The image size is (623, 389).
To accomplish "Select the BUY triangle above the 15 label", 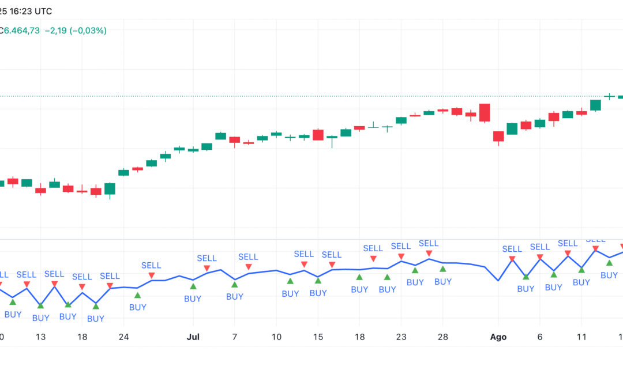I will click(x=318, y=280).
